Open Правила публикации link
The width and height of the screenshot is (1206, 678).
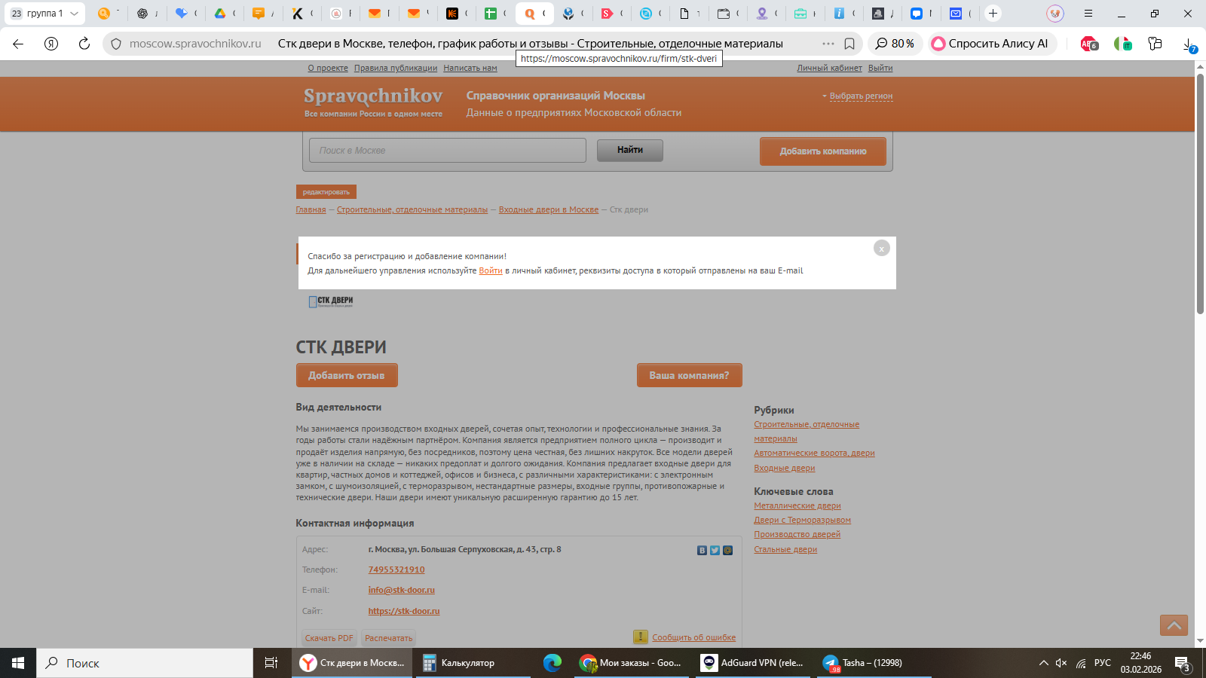[396, 68]
